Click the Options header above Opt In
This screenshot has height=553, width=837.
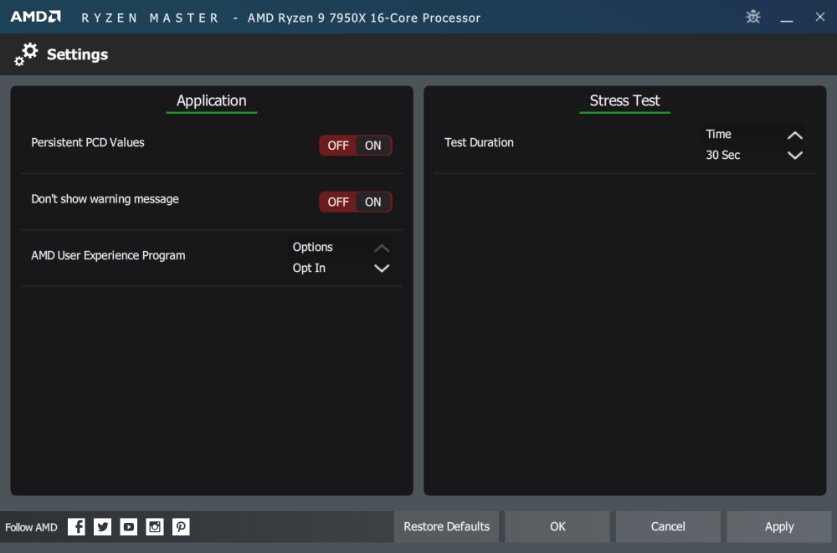tap(313, 247)
